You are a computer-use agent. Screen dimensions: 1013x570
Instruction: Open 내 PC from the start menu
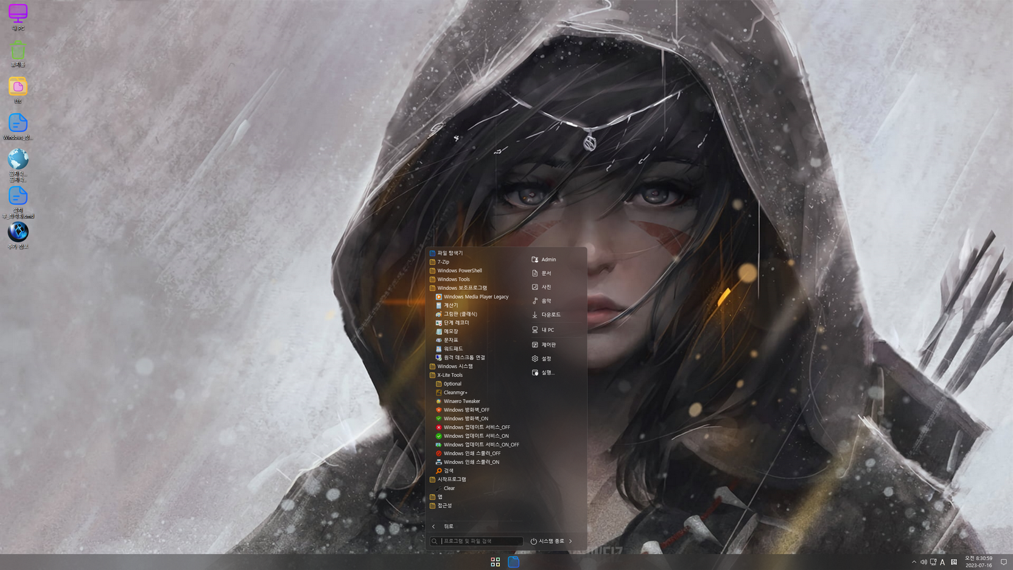(x=542, y=330)
